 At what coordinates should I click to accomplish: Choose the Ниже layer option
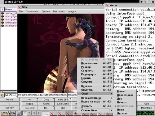coord(125,110)
